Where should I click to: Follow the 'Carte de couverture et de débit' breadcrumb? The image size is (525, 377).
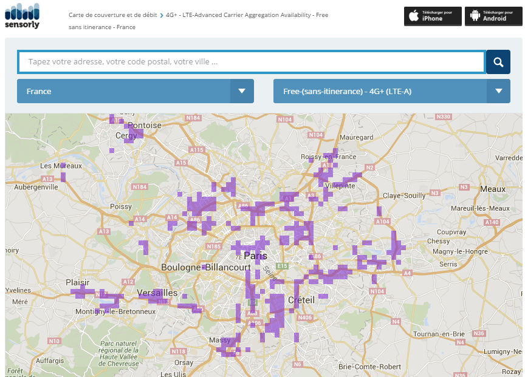(x=112, y=15)
